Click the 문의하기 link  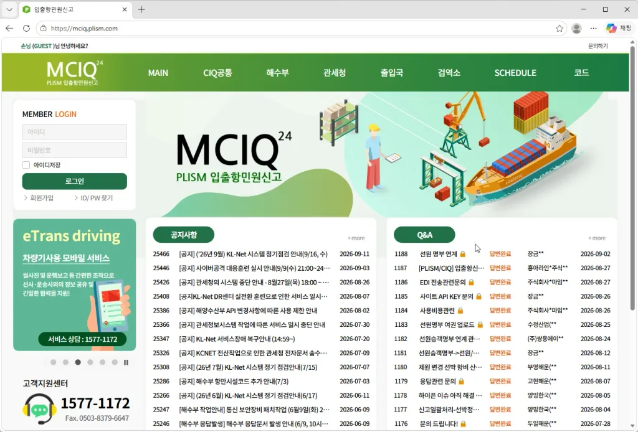598,46
